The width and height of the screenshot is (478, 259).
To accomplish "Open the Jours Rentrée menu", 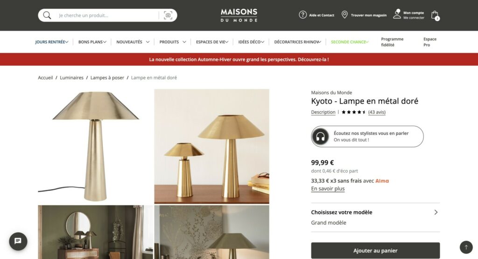I will pos(51,42).
